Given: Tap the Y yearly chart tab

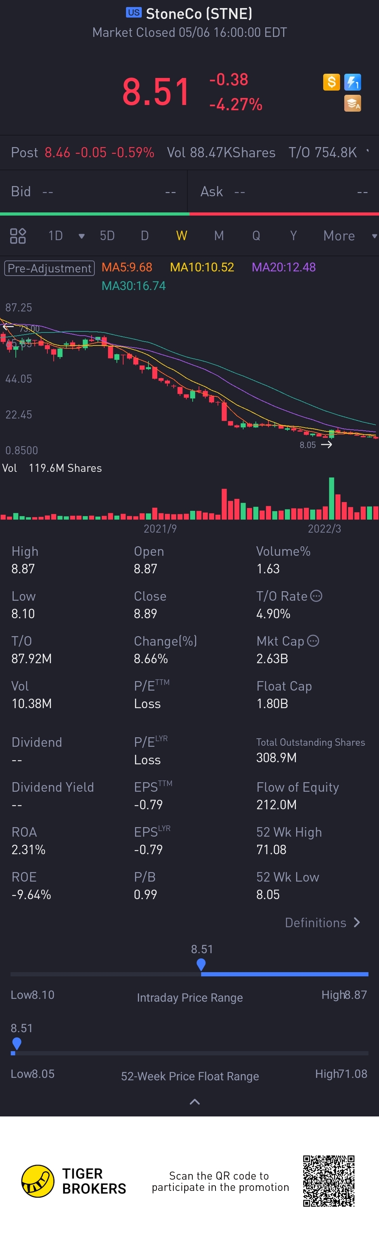Looking at the screenshot, I should coord(293,236).
